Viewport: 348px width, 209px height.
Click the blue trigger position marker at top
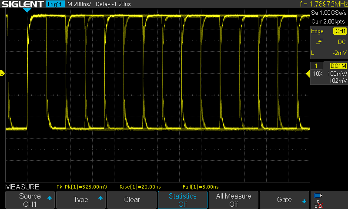(x=28, y=10)
